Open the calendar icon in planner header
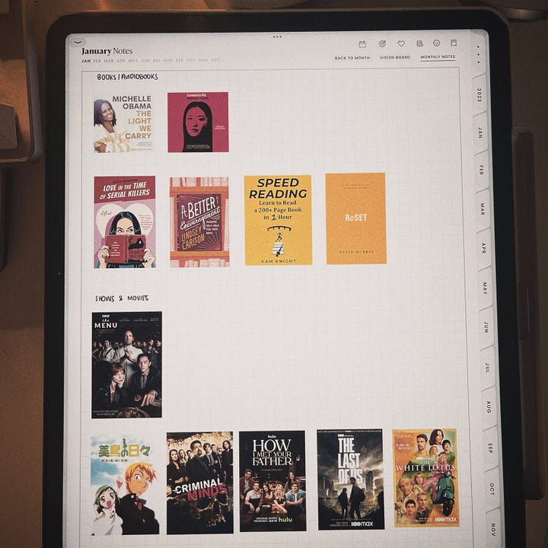The image size is (548, 548). (362, 44)
